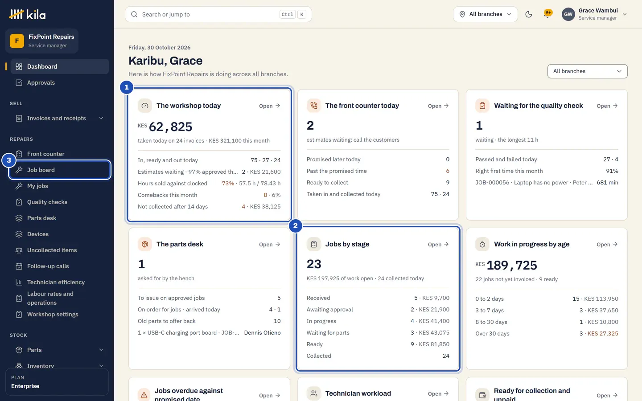Click the 'Comebacks this month' row
This screenshot has width=642, height=401.
coord(209,195)
